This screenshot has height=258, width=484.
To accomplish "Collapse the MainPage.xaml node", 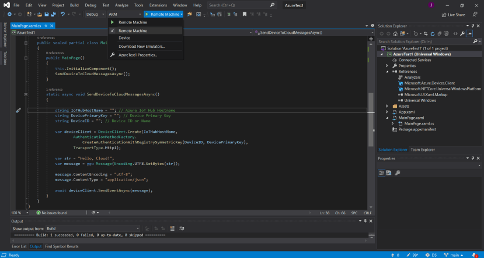I will coord(386,118).
